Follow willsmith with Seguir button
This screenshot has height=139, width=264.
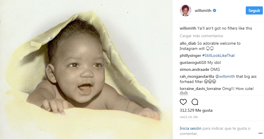(x=254, y=10)
